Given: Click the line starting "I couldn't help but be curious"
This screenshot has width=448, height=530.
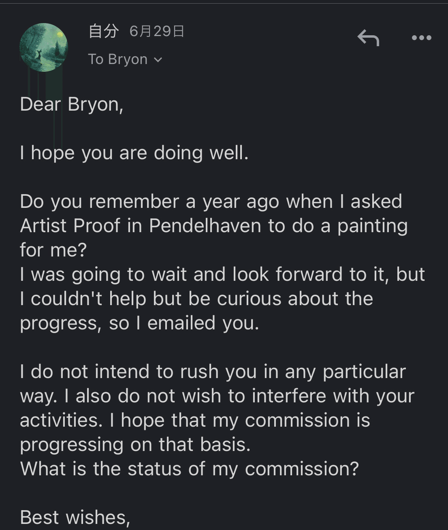Looking at the screenshot, I should click(x=196, y=299).
